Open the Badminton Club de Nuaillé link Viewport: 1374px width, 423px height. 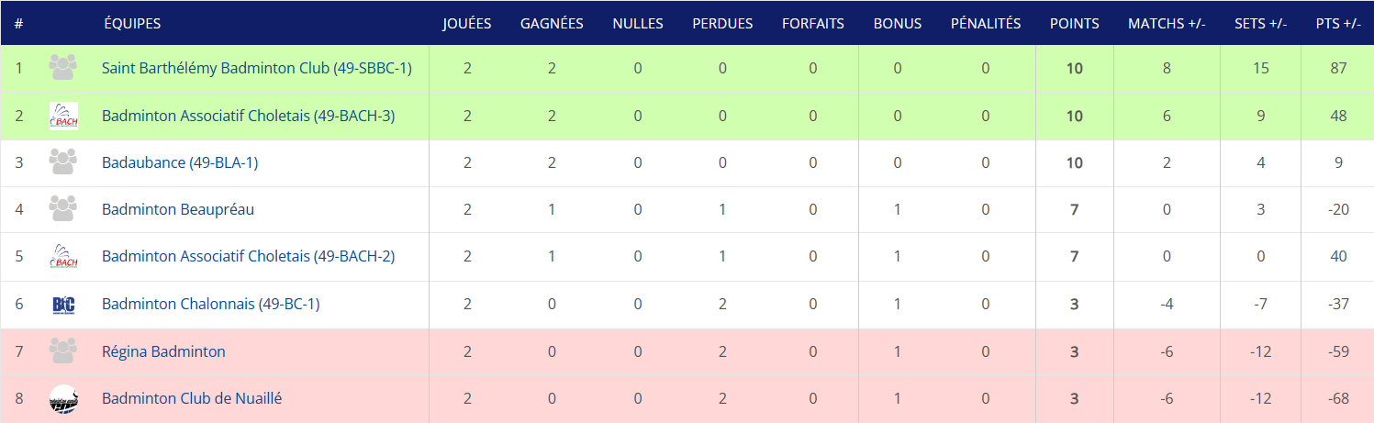(x=192, y=398)
